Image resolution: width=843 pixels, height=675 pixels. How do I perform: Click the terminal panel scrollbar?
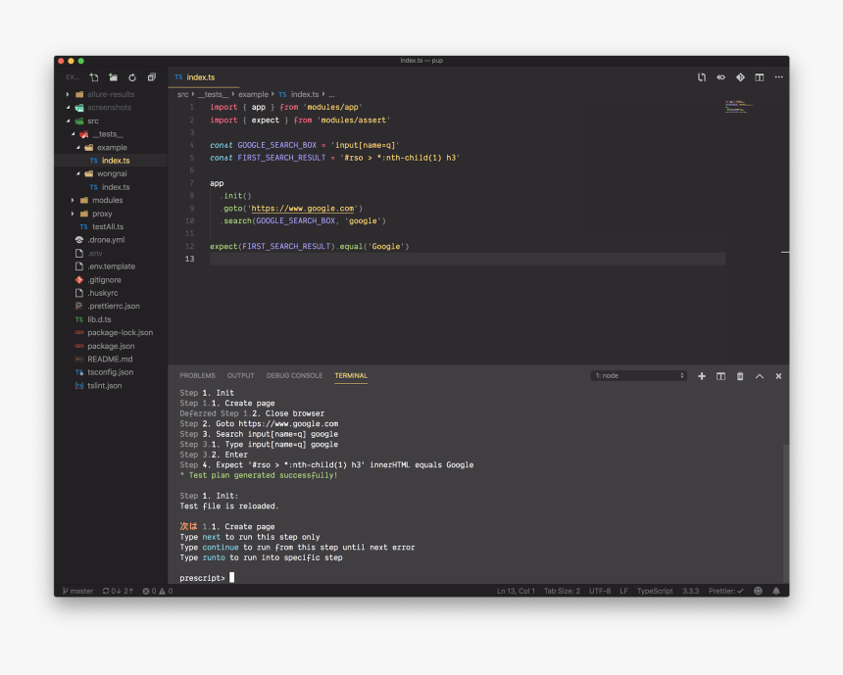point(785,512)
